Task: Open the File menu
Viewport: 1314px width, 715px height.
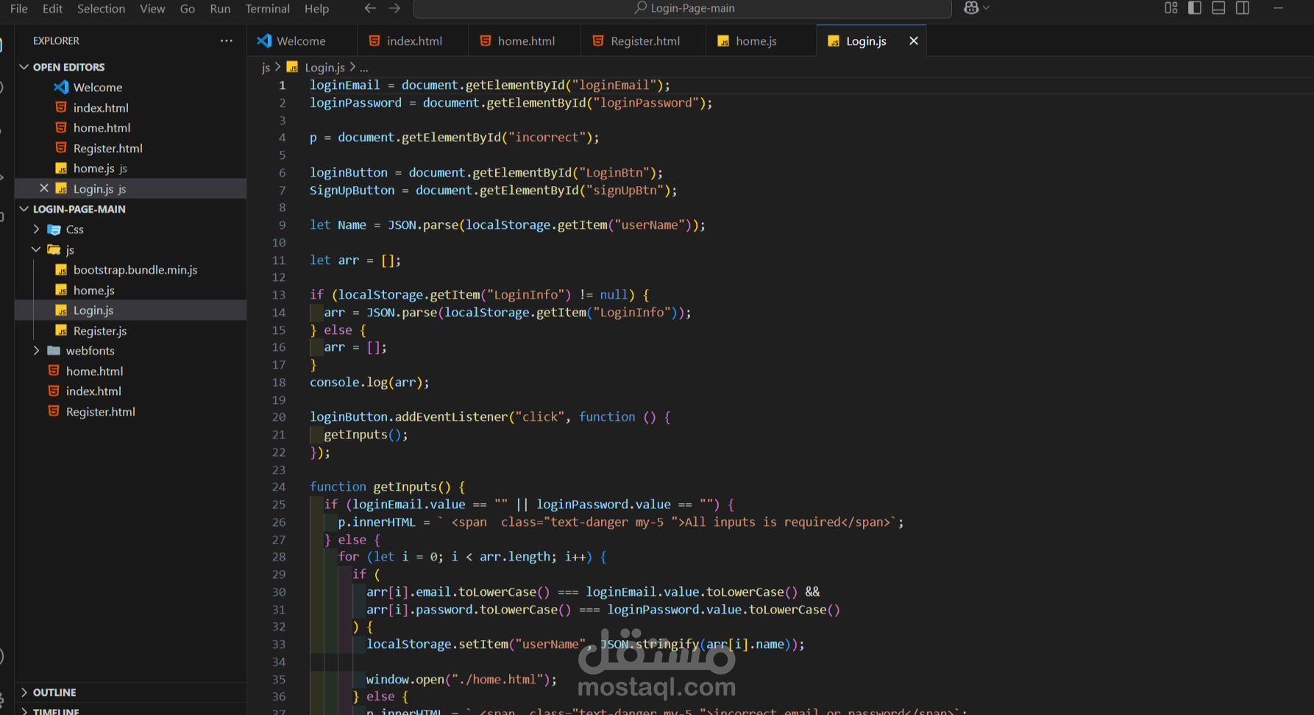Action: (x=19, y=9)
